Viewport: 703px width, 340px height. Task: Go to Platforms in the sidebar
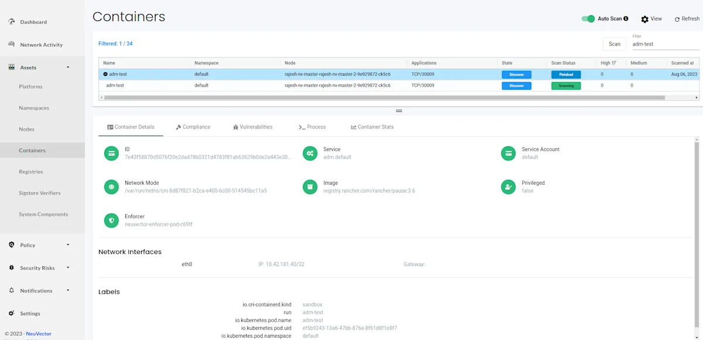click(x=30, y=87)
